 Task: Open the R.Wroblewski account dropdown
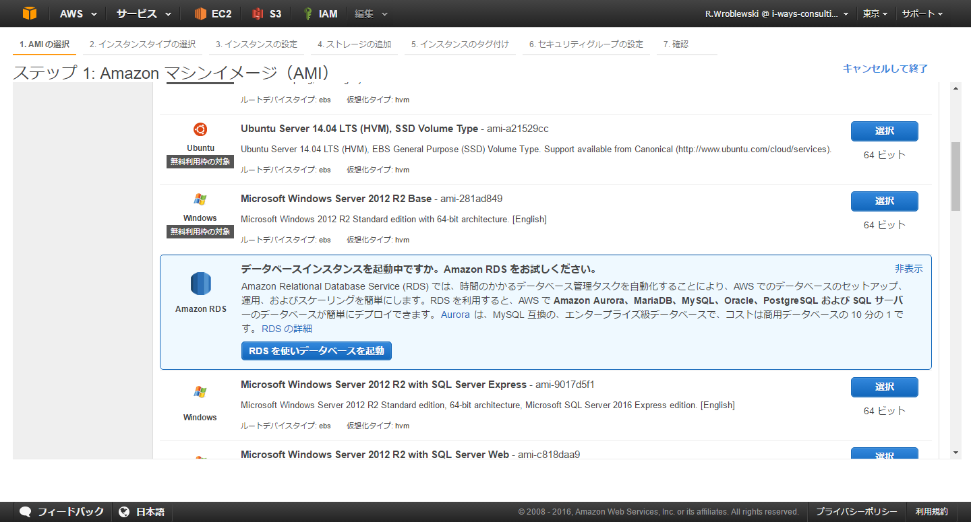click(x=777, y=13)
